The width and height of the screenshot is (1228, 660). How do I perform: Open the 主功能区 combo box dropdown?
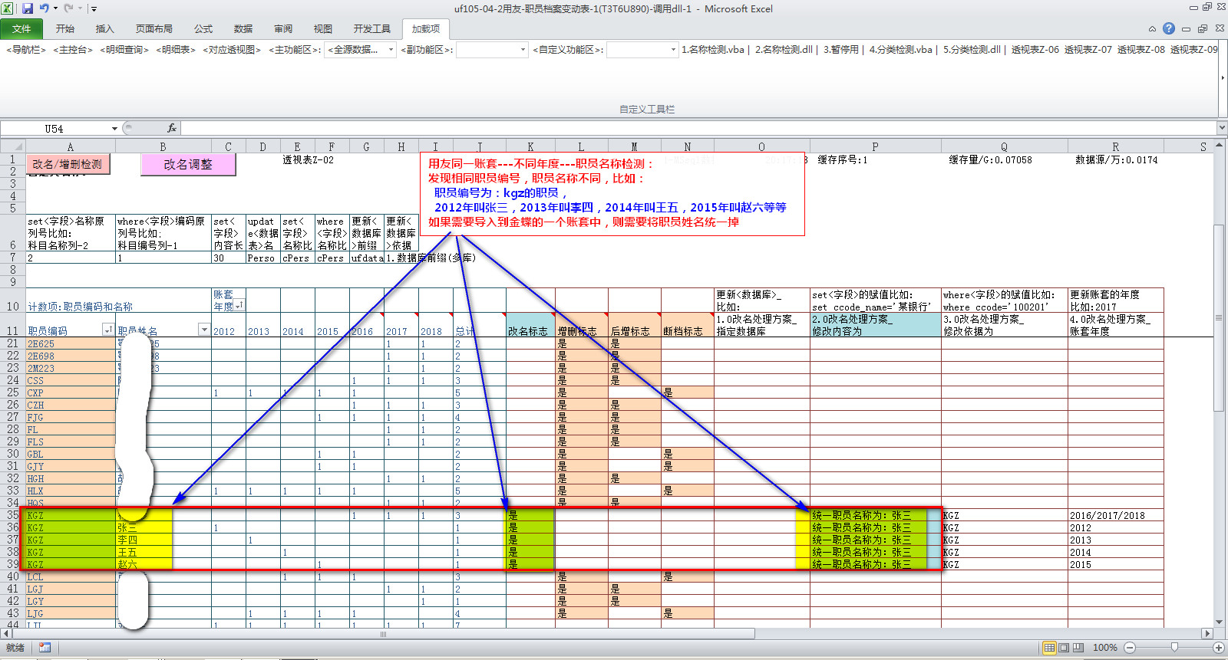tap(391, 50)
